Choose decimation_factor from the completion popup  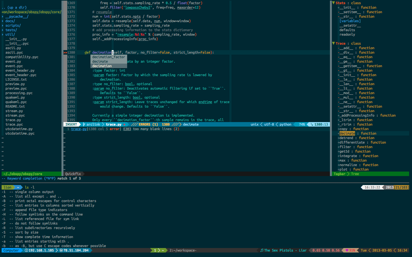pyautogui.click(x=109, y=57)
